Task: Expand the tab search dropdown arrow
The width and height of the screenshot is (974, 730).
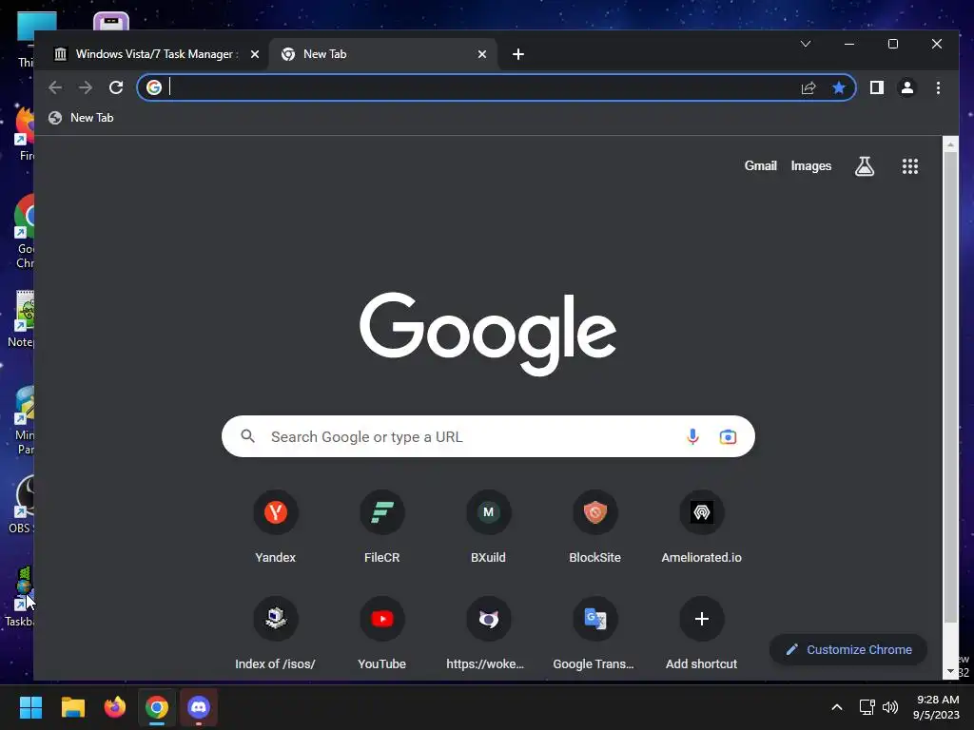Action: point(806,44)
